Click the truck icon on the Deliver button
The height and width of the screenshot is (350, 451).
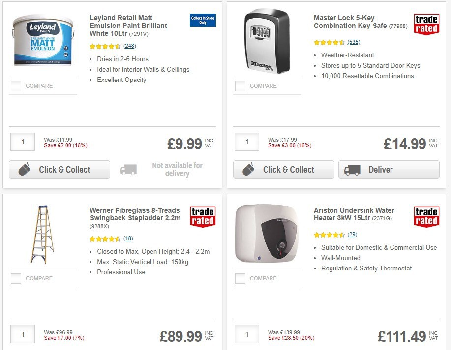pos(352,169)
